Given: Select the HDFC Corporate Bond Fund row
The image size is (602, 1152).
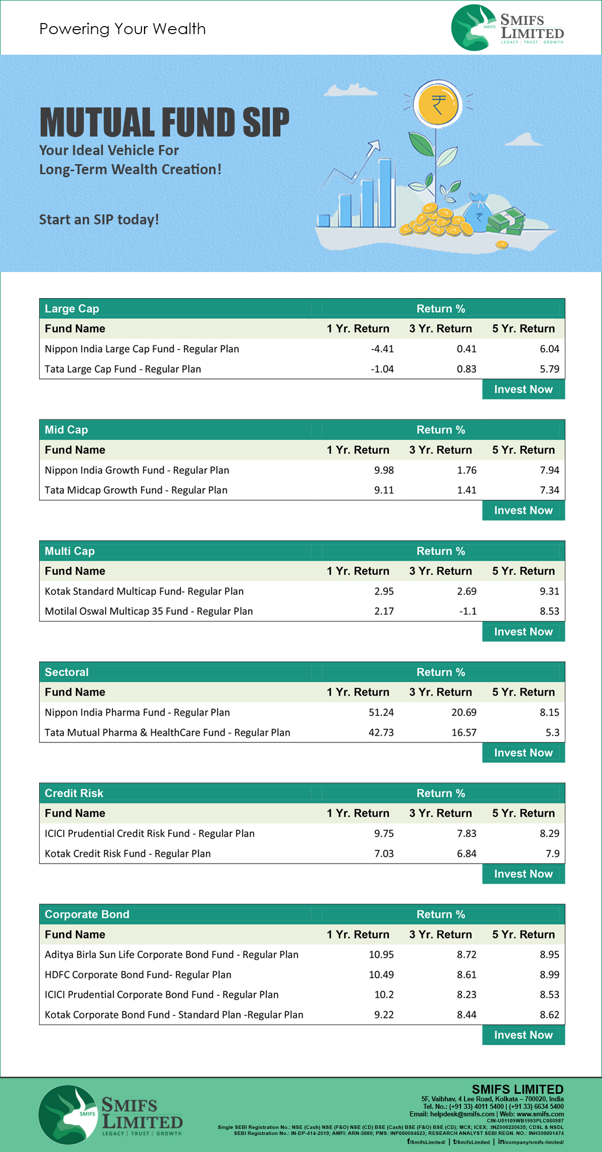Looking at the screenshot, I should coord(302,974).
